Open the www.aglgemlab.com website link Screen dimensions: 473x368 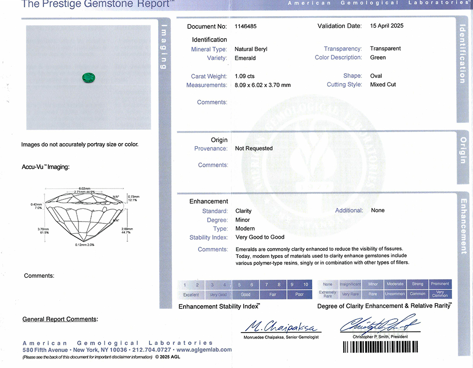coord(204,350)
